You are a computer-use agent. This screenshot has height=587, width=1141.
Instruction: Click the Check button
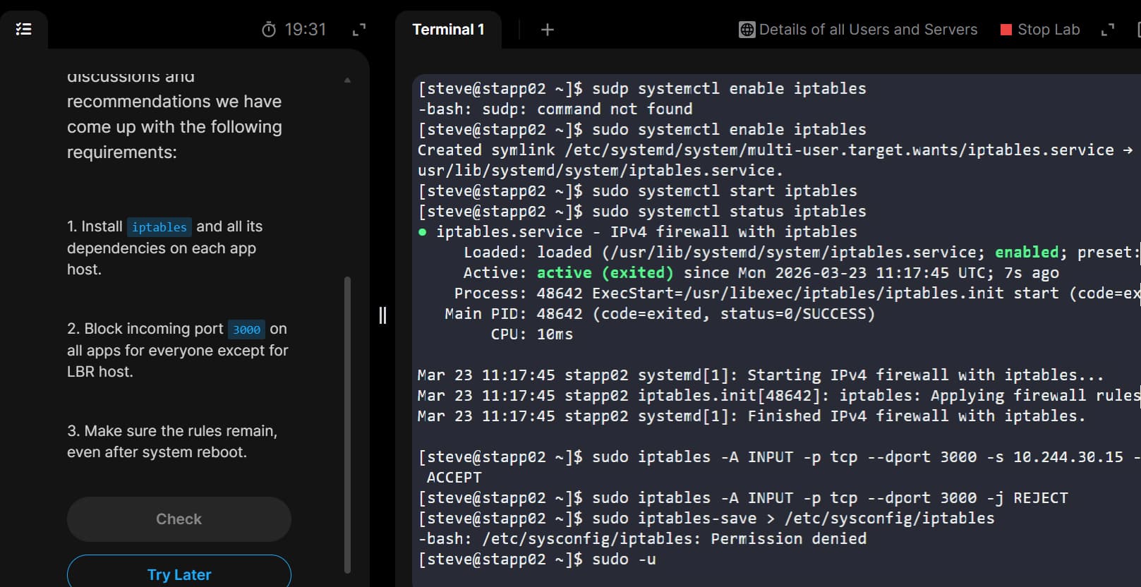[x=179, y=519]
